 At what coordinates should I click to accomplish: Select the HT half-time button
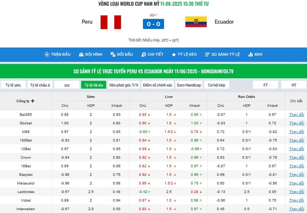(294, 85)
